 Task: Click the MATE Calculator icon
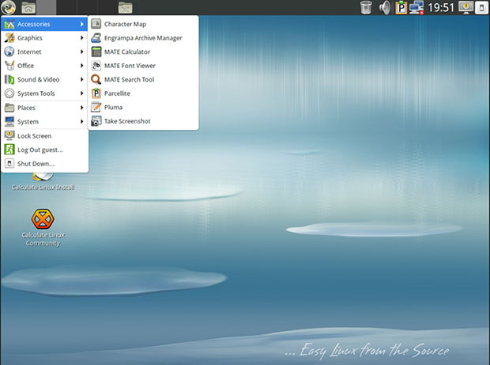96,51
